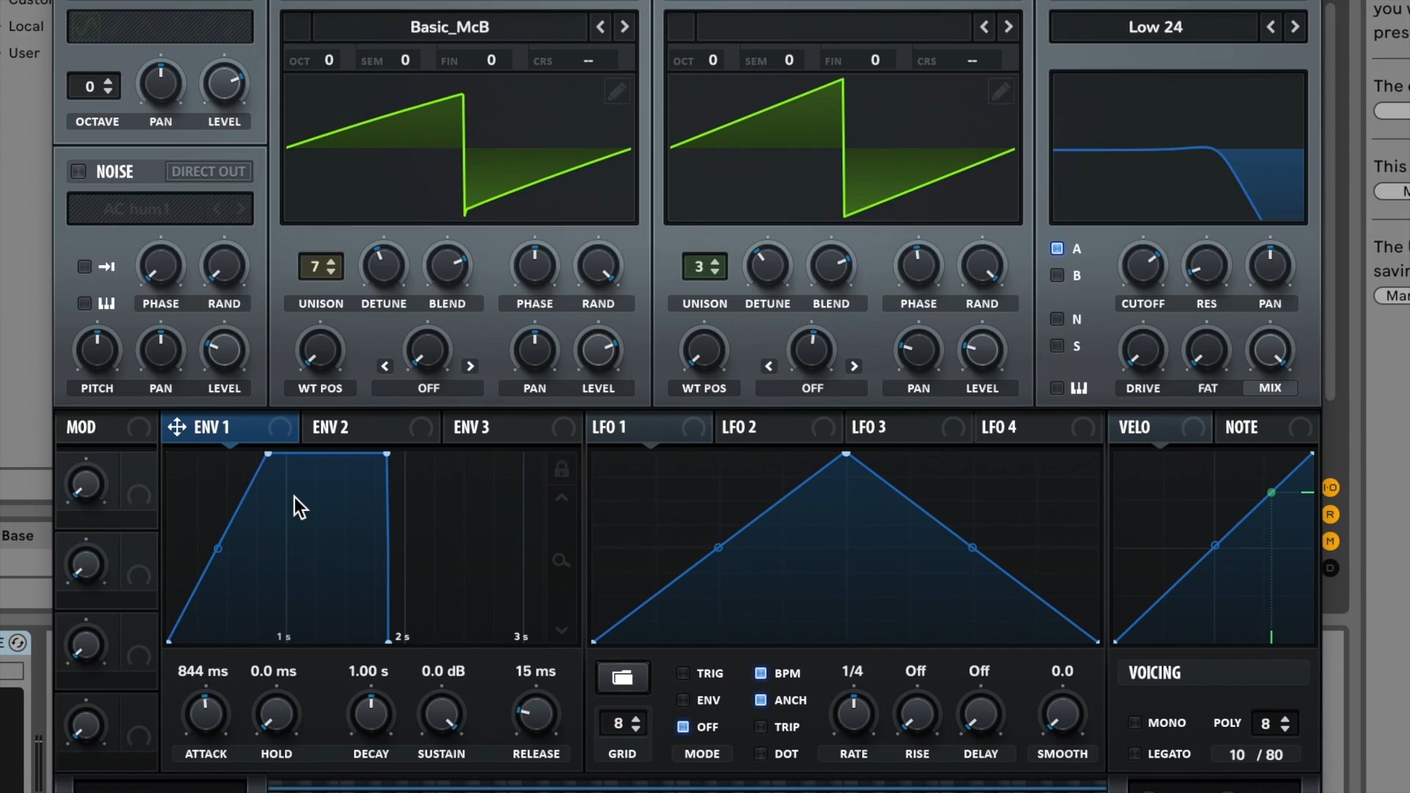
Task: Enable the Noise oscillator power toggle
Action: pos(79,171)
